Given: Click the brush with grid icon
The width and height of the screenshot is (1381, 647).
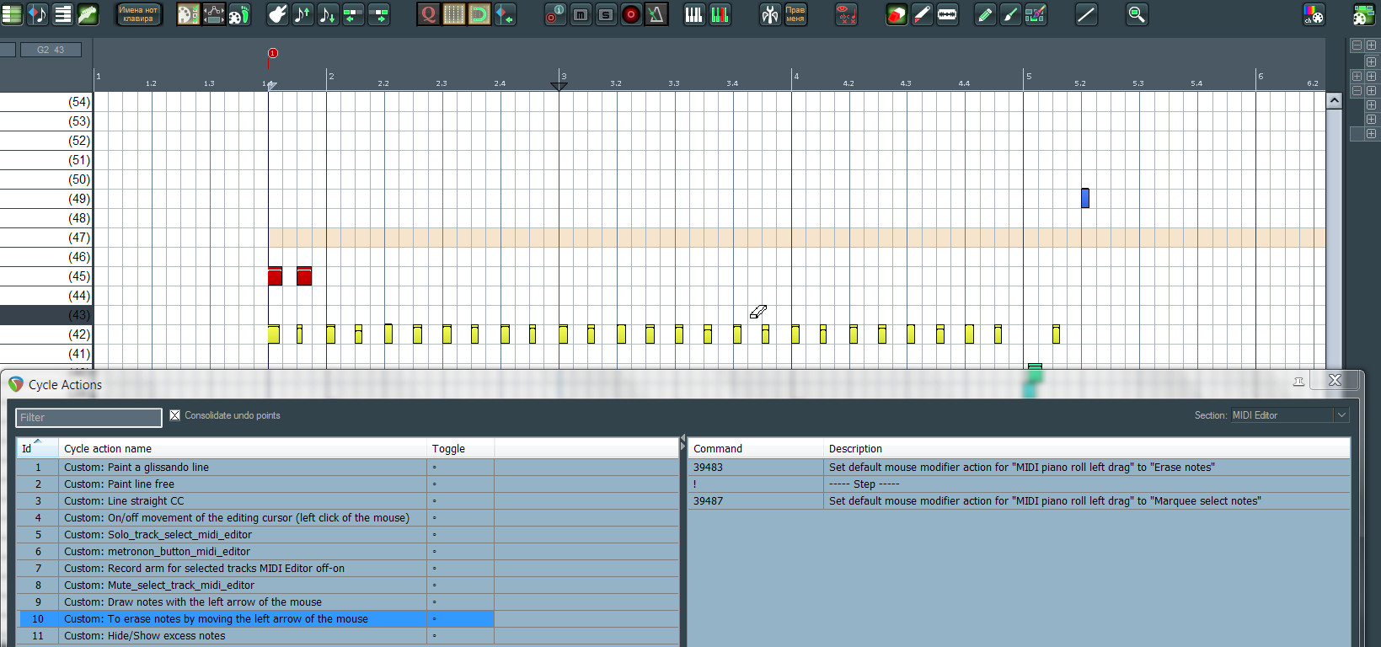Looking at the screenshot, I should (x=1036, y=14).
